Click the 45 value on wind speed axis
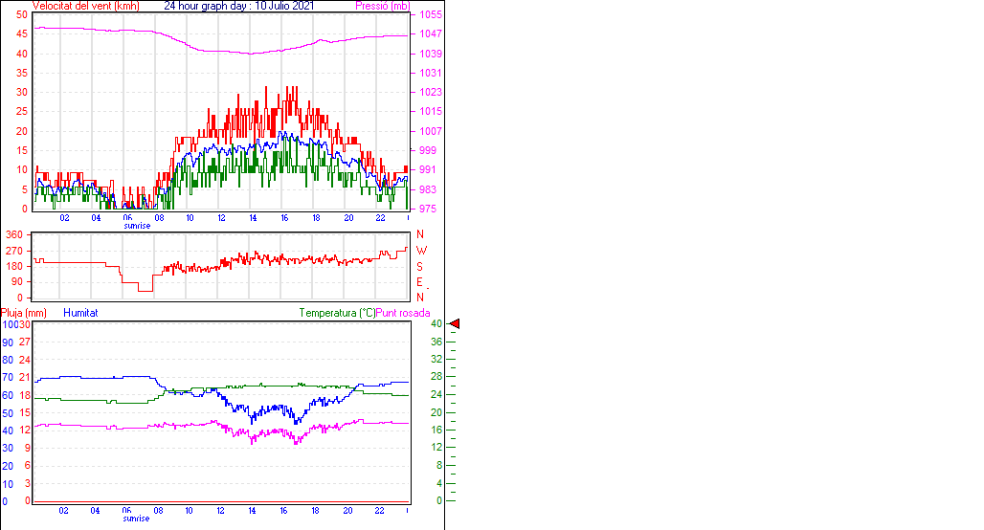Viewport: 984px width, 530px height. pos(22,33)
